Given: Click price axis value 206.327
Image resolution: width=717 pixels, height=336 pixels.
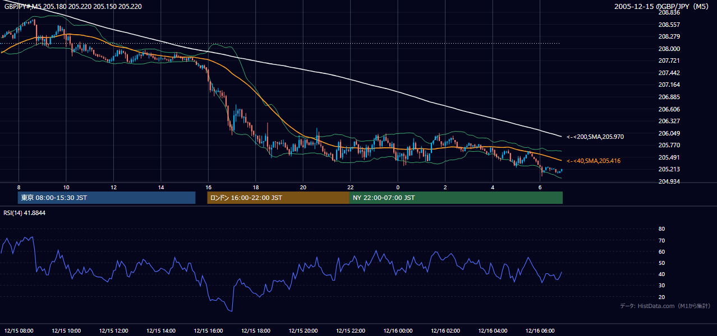Looking at the screenshot, I should [x=669, y=121].
